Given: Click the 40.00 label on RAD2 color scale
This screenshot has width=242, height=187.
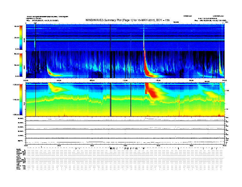Looking at the screenshot, I should (16, 26).
